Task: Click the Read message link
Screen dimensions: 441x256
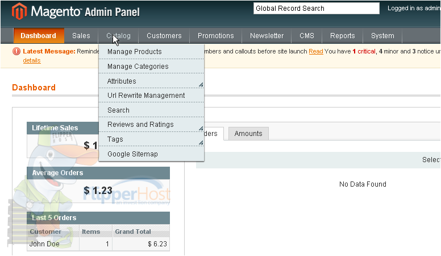Action: pyautogui.click(x=316, y=52)
